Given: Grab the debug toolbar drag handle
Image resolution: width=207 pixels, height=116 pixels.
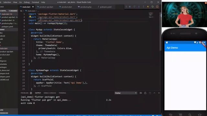Looking at the screenshot, I should tap(126, 6).
